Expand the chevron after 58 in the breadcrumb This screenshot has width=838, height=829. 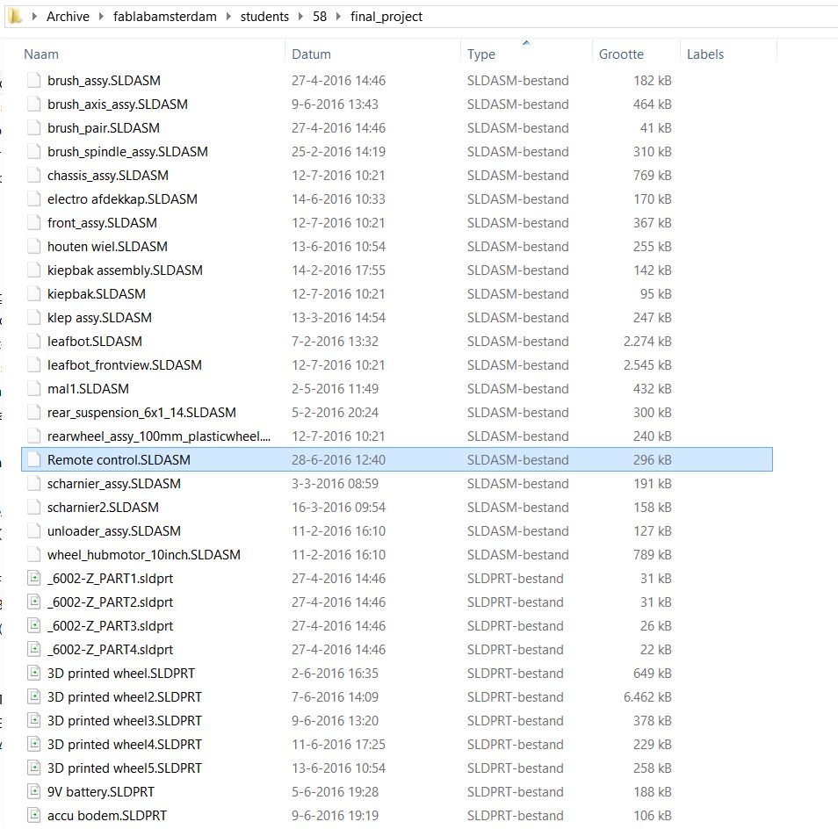pos(338,17)
